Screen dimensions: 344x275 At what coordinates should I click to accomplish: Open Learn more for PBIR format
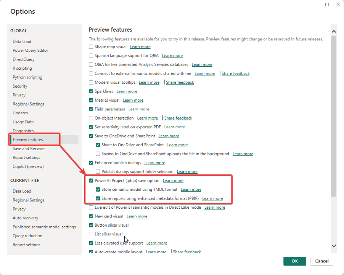[212, 198]
